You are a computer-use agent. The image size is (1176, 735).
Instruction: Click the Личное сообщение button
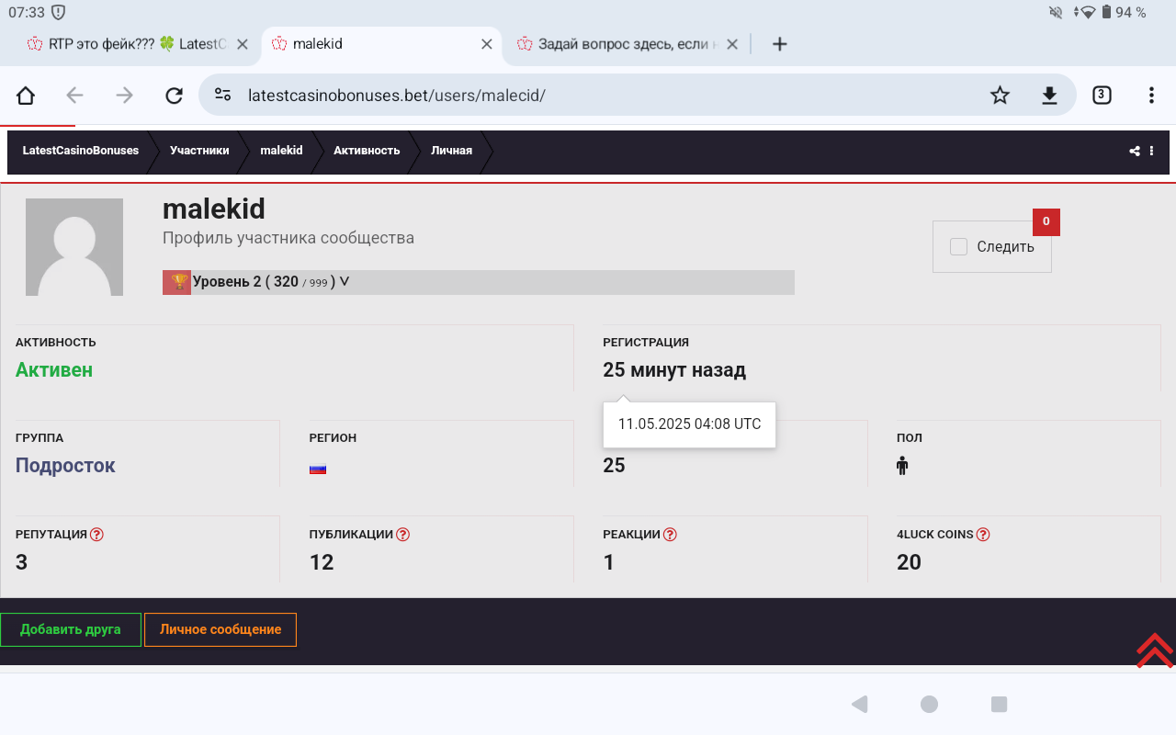220,629
